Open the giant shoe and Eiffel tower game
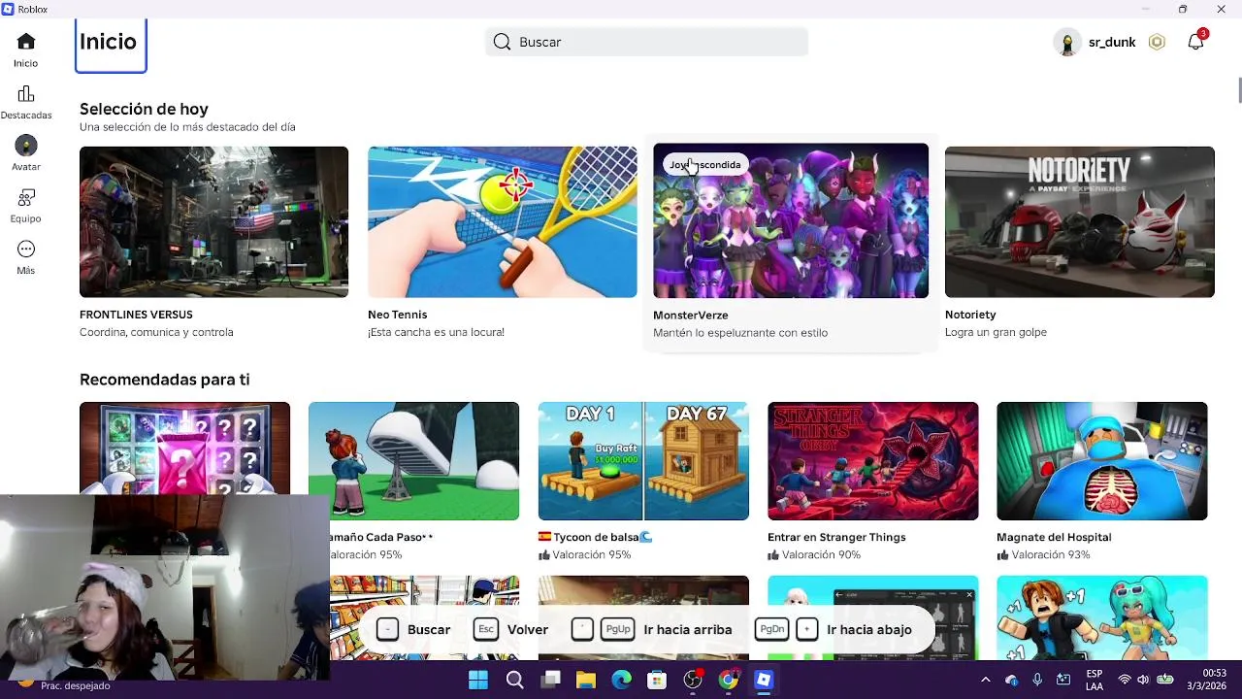This screenshot has height=699, width=1242. pyautogui.click(x=413, y=461)
